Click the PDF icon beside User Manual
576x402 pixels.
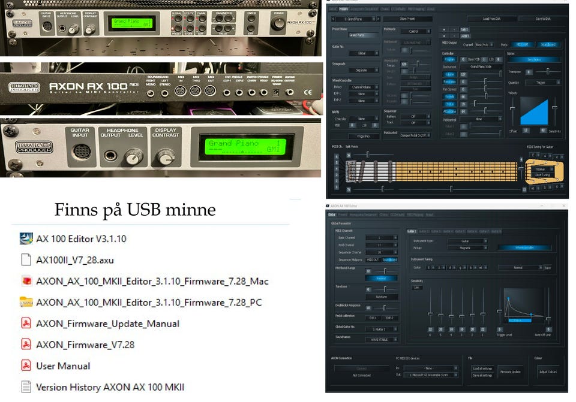point(26,365)
